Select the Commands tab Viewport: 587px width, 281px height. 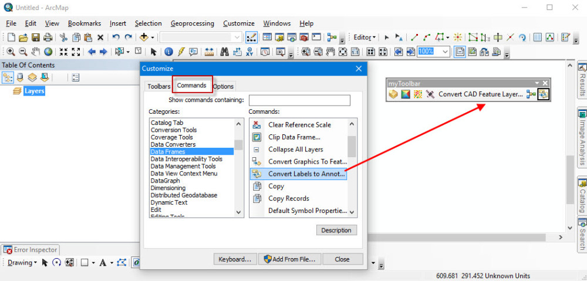click(192, 85)
